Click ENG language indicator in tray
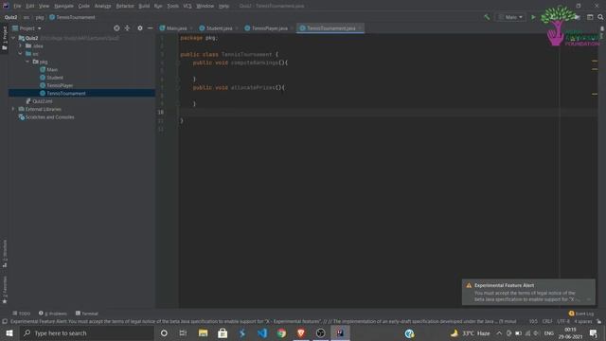The image size is (606, 341). [x=549, y=332]
